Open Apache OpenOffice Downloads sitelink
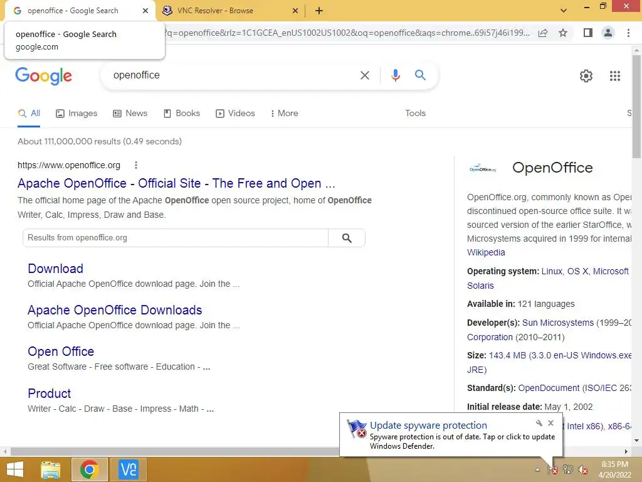642x482 pixels. (115, 310)
